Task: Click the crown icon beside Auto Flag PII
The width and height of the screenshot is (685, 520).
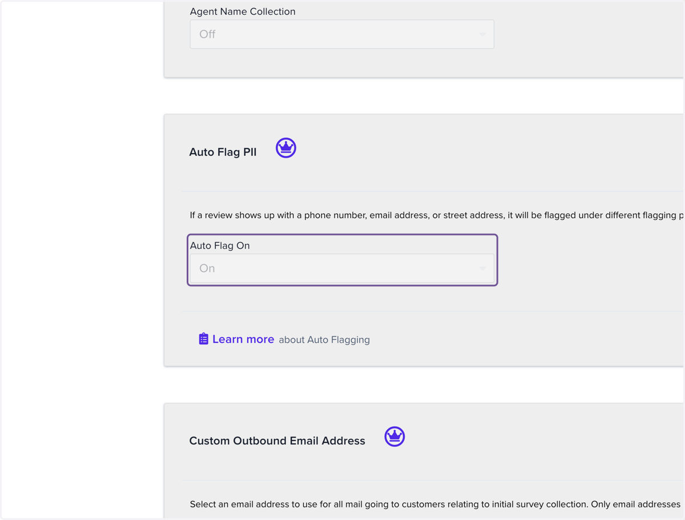Action: pyautogui.click(x=286, y=148)
